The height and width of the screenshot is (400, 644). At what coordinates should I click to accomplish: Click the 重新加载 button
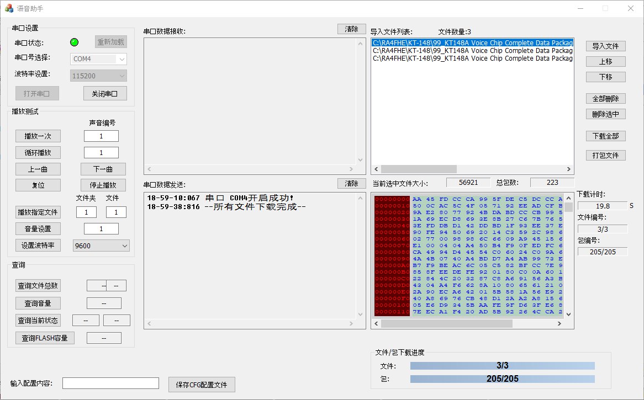pos(111,42)
